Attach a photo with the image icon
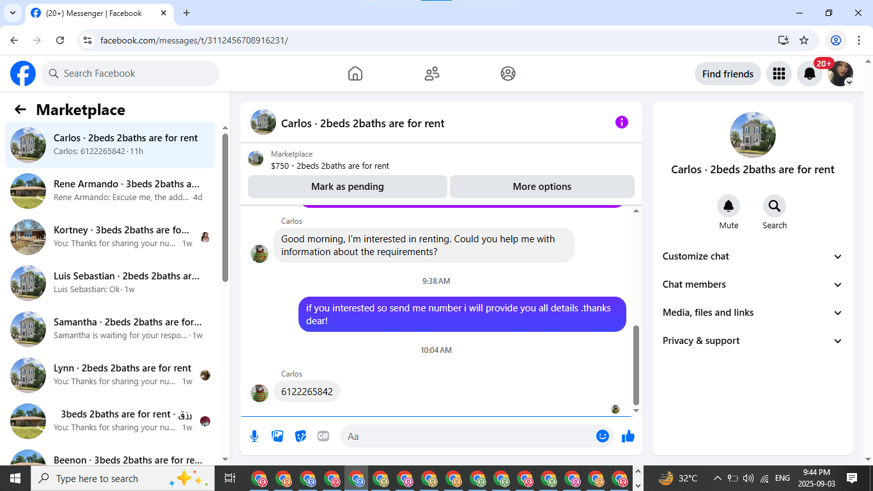The width and height of the screenshot is (873, 491). tap(277, 436)
